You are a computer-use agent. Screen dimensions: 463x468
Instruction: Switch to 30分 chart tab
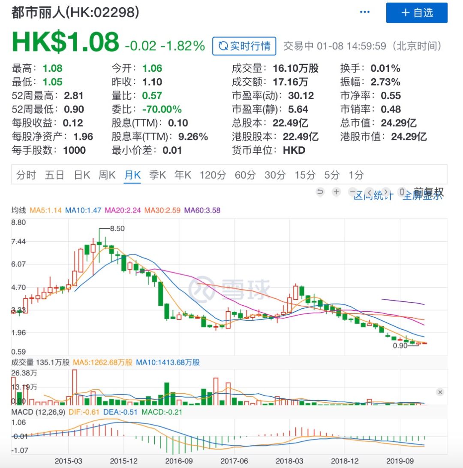pos(275,175)
